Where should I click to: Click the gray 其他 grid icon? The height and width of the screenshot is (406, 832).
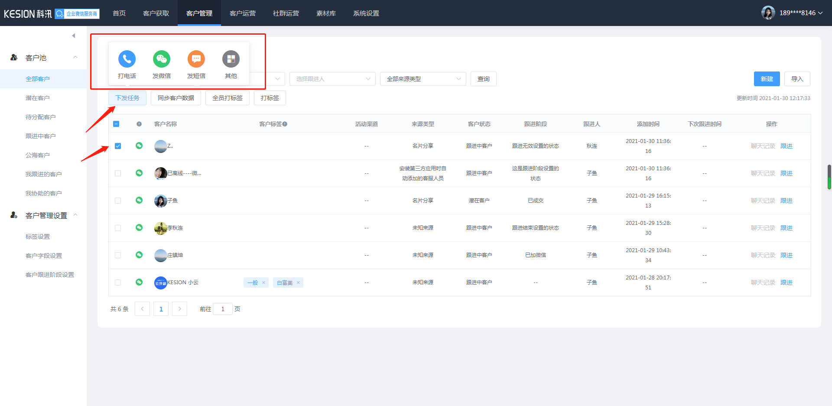coord(231,59)
